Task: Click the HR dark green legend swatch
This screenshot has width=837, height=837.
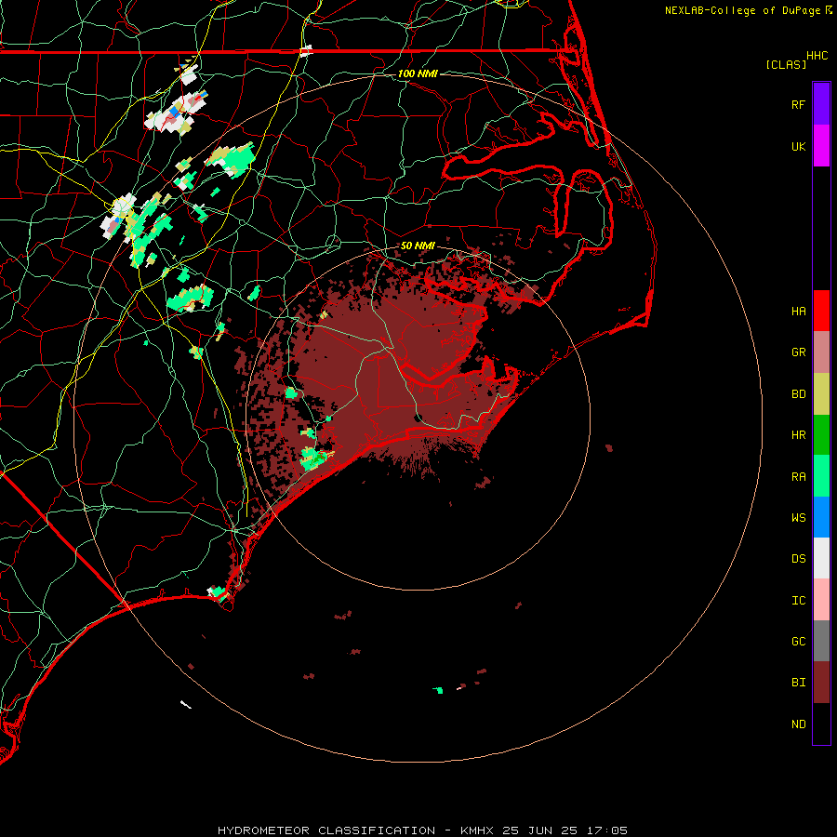Action: pos(821,435)
